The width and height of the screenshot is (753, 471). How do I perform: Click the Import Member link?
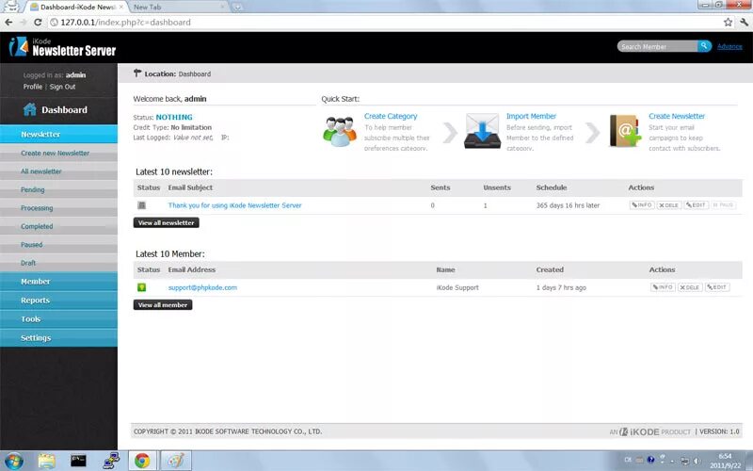tap(531, 116)
